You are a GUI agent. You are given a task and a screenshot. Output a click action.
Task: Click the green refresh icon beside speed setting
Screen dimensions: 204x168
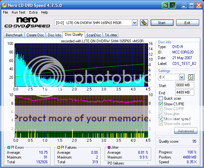(x=191, y=77)
